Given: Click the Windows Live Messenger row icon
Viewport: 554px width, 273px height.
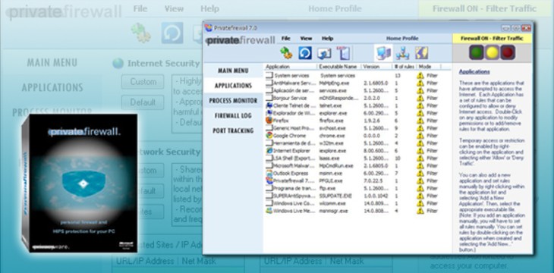Looking at the screenshot, I should pyautogui.click(x=269, y=211).
